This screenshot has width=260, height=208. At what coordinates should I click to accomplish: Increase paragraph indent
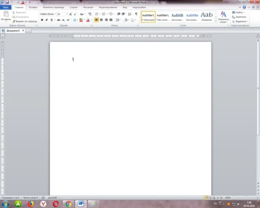tap(123, 14)
